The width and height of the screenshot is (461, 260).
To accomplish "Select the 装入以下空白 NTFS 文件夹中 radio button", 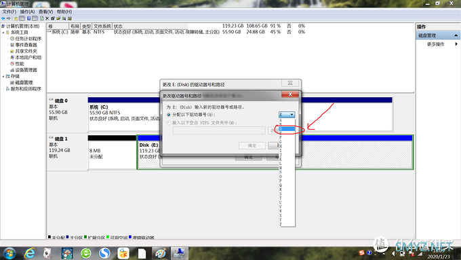I will [x=169, y=123].
